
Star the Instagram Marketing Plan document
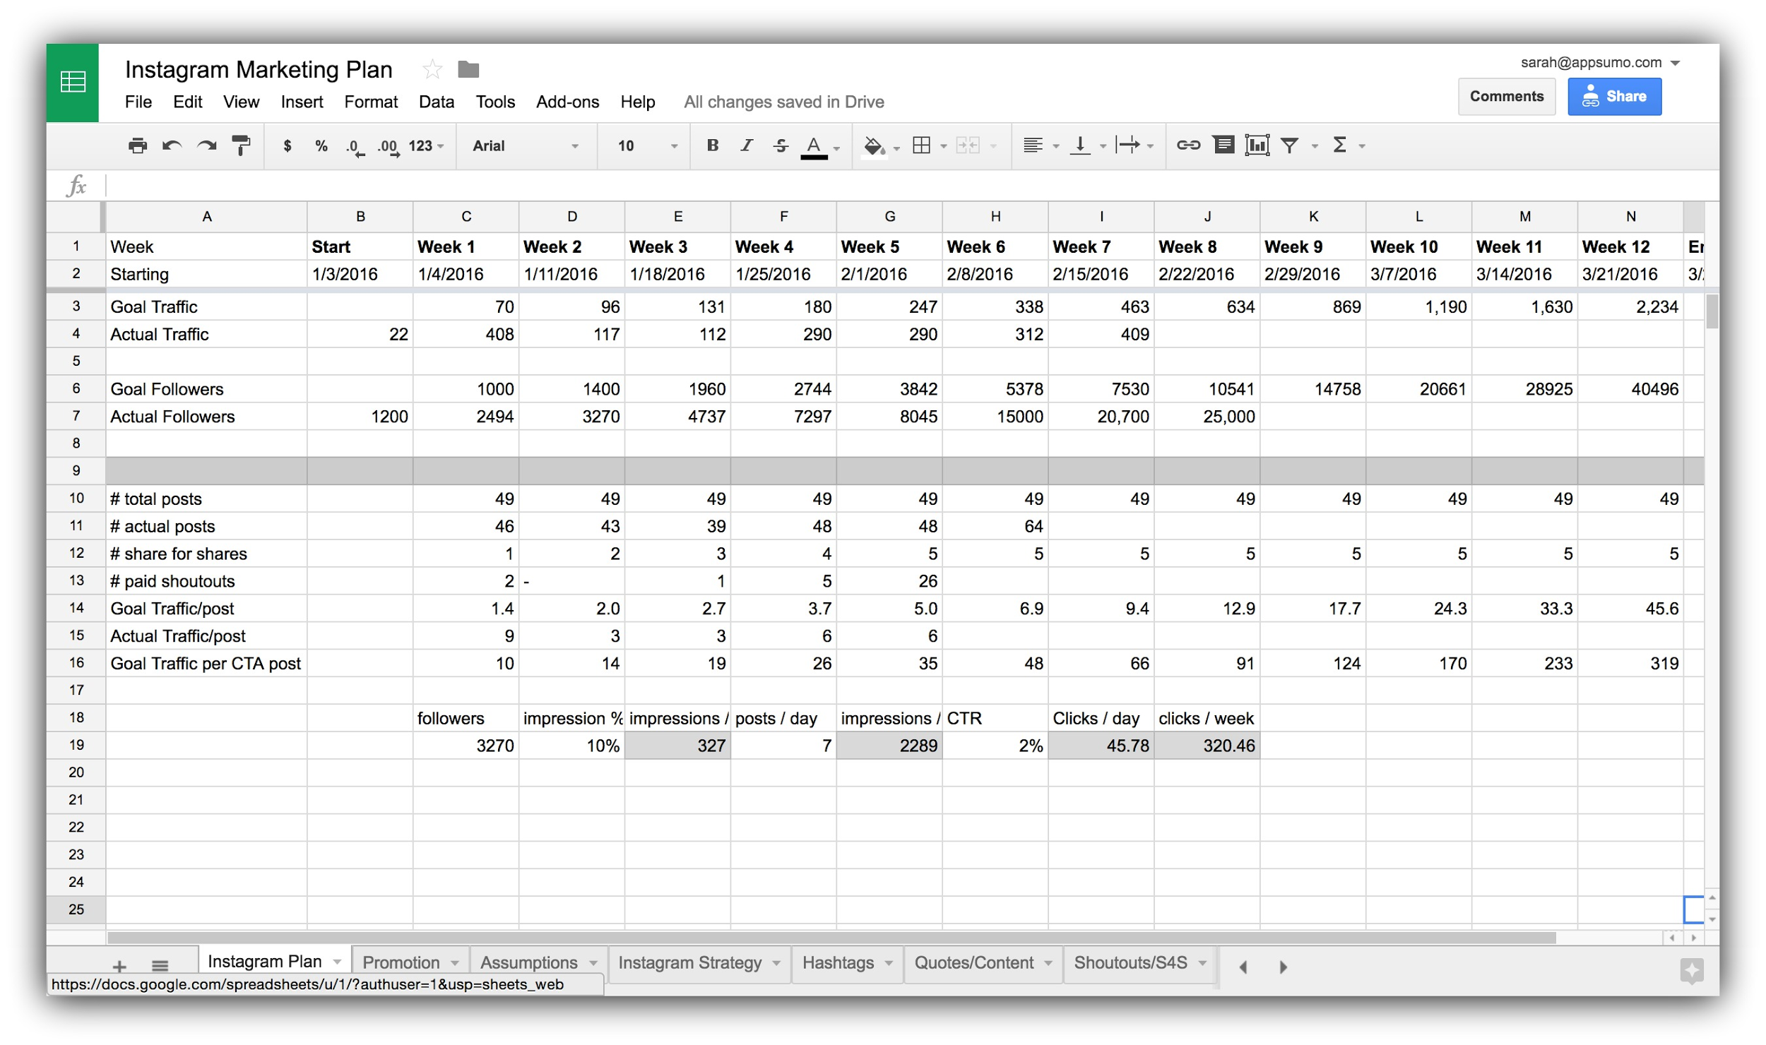[x=432, y=69]
